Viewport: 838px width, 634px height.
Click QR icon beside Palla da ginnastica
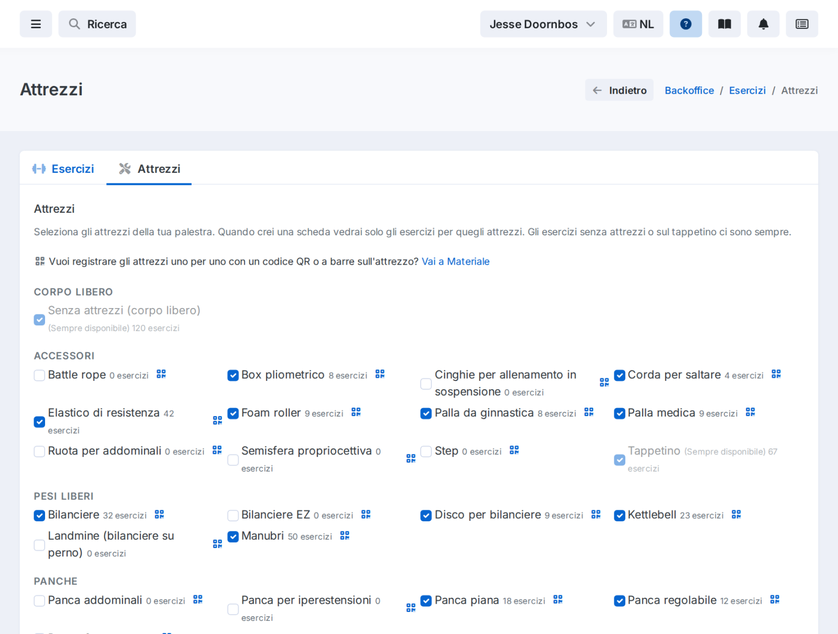pos(589,412)
